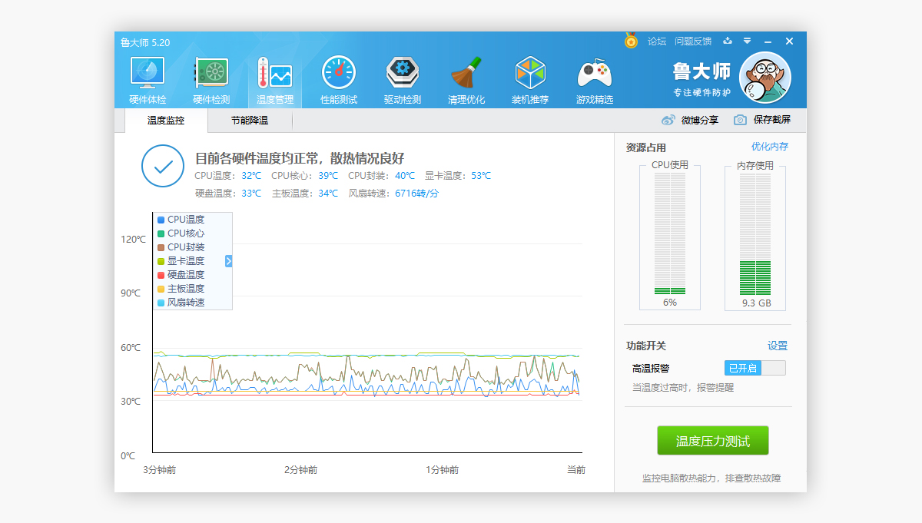Screen dimensions: 922x523
Task: Click the 主板温度 34℃ reading
Action: click(304, 194)
